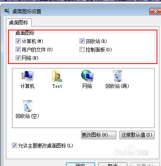The image size is (161, 166).
Task: Disable the 网络(N) checkbox
Action: click(x=18, y=58)
